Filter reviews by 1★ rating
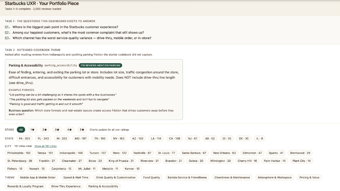 (32, 130)
